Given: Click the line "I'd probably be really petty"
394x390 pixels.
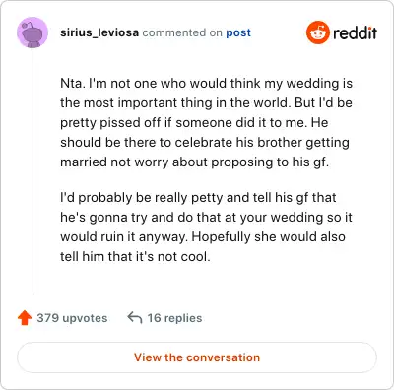Looking at the screenshot, I should point(198,198).
